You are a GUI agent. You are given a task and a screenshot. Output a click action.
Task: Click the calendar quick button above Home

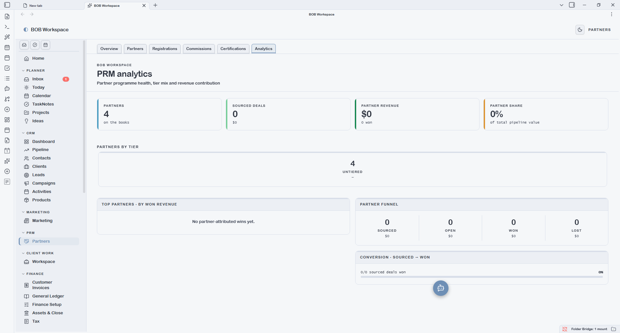[x=46, y=45]
